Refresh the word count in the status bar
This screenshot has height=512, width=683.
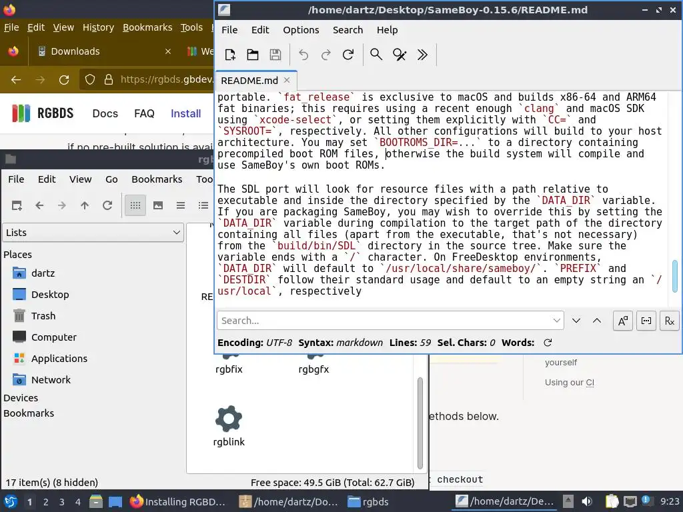548,343
